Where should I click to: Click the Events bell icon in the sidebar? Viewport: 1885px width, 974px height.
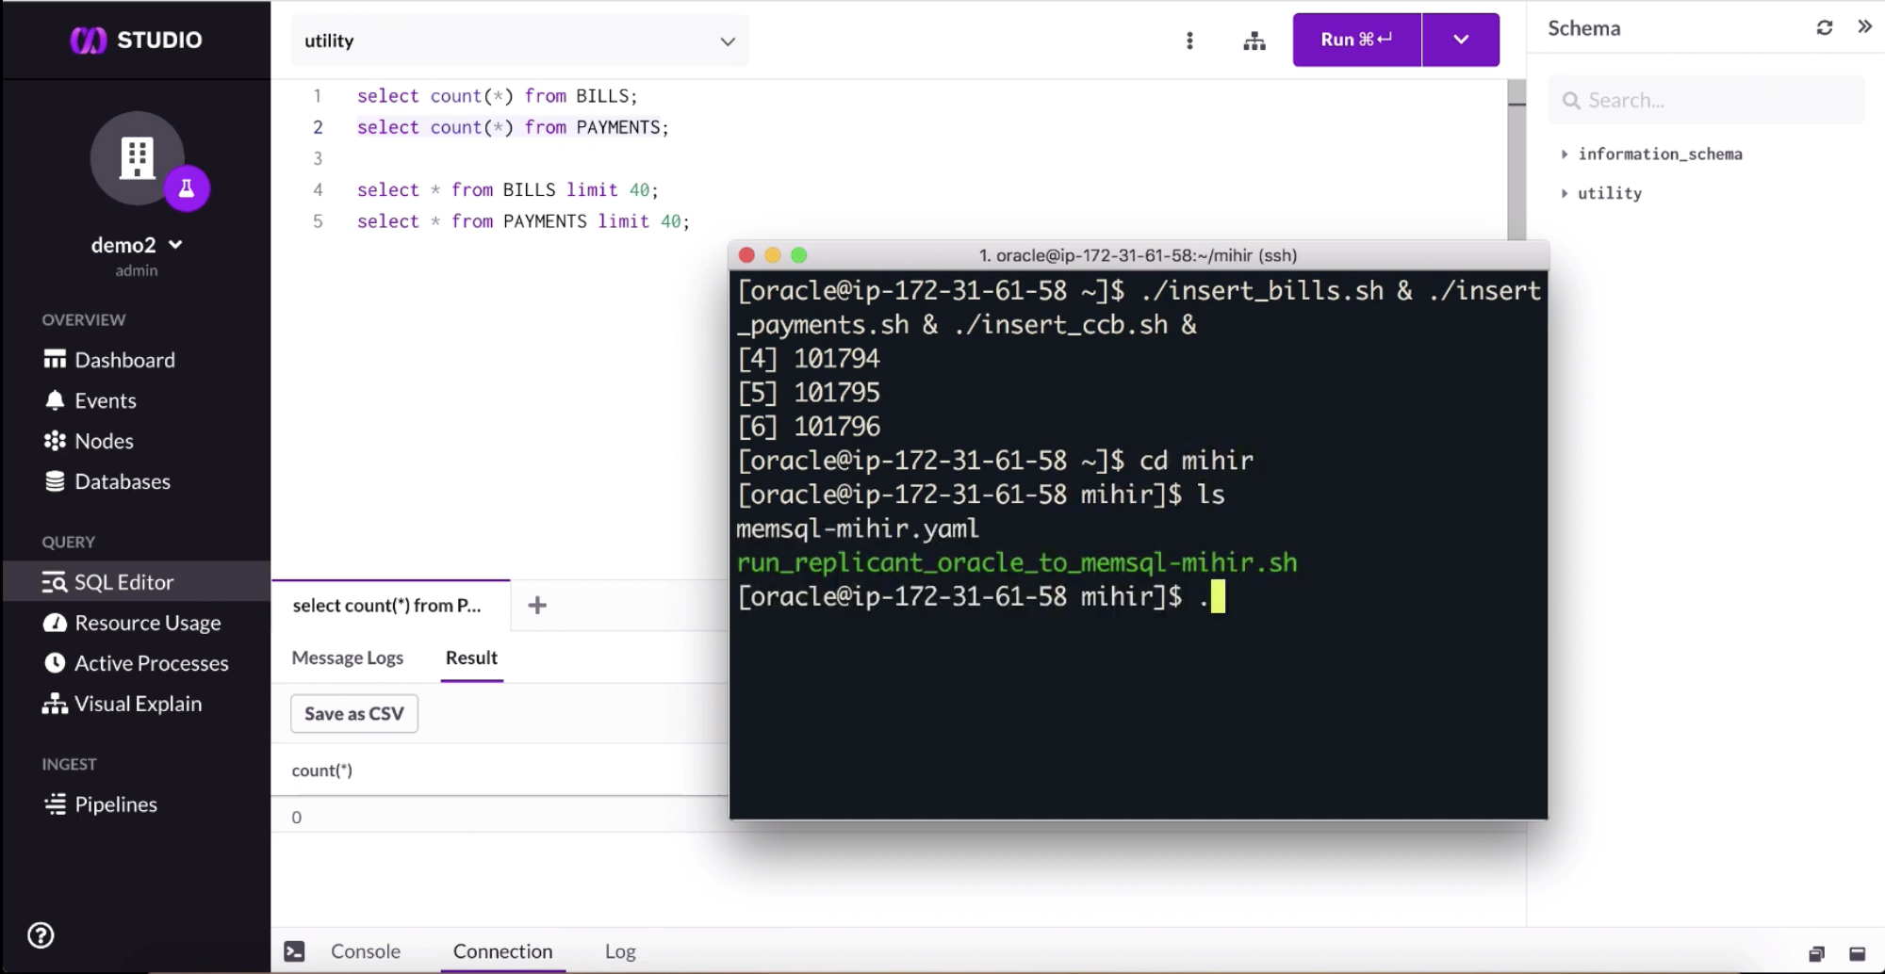[x=55, y=400]
